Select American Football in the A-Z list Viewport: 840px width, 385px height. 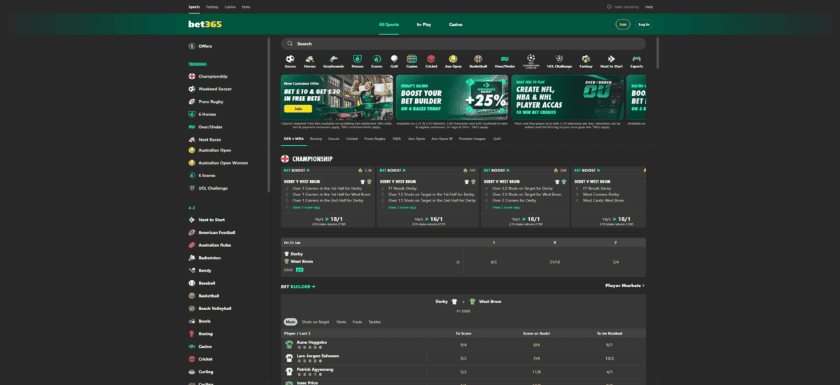pos(212,232)
